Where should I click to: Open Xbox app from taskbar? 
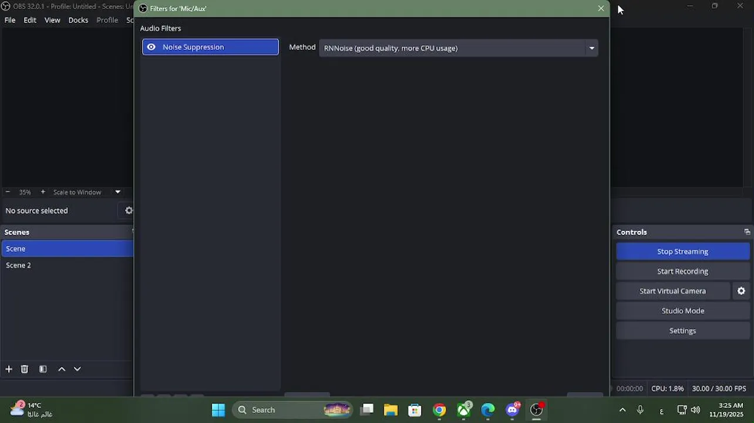pos(464,410)
